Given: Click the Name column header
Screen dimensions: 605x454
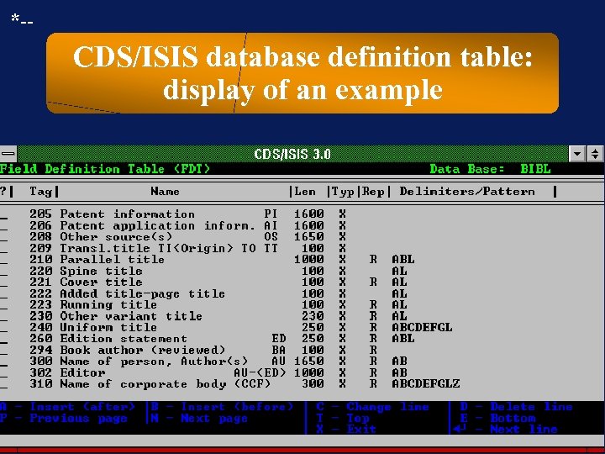Looking at the screenshot, I should pyautogui.click(x=165, y=191).
